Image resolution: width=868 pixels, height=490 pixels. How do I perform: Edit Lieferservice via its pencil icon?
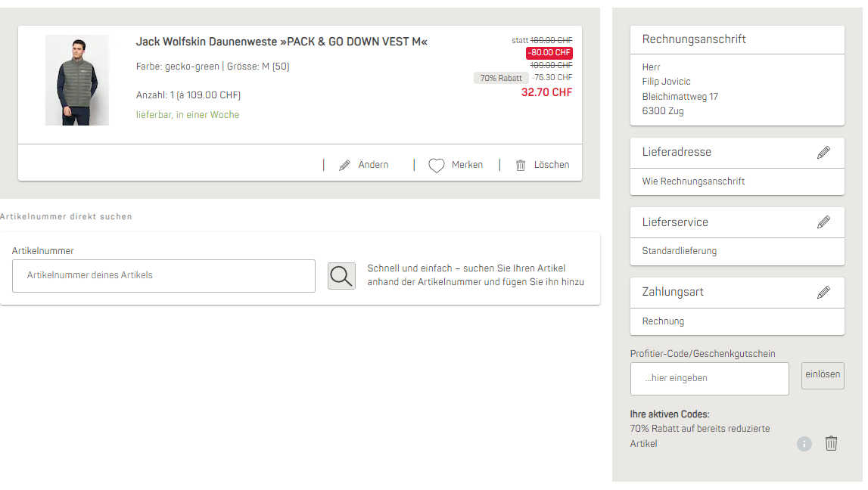click(x=823, y=222)
